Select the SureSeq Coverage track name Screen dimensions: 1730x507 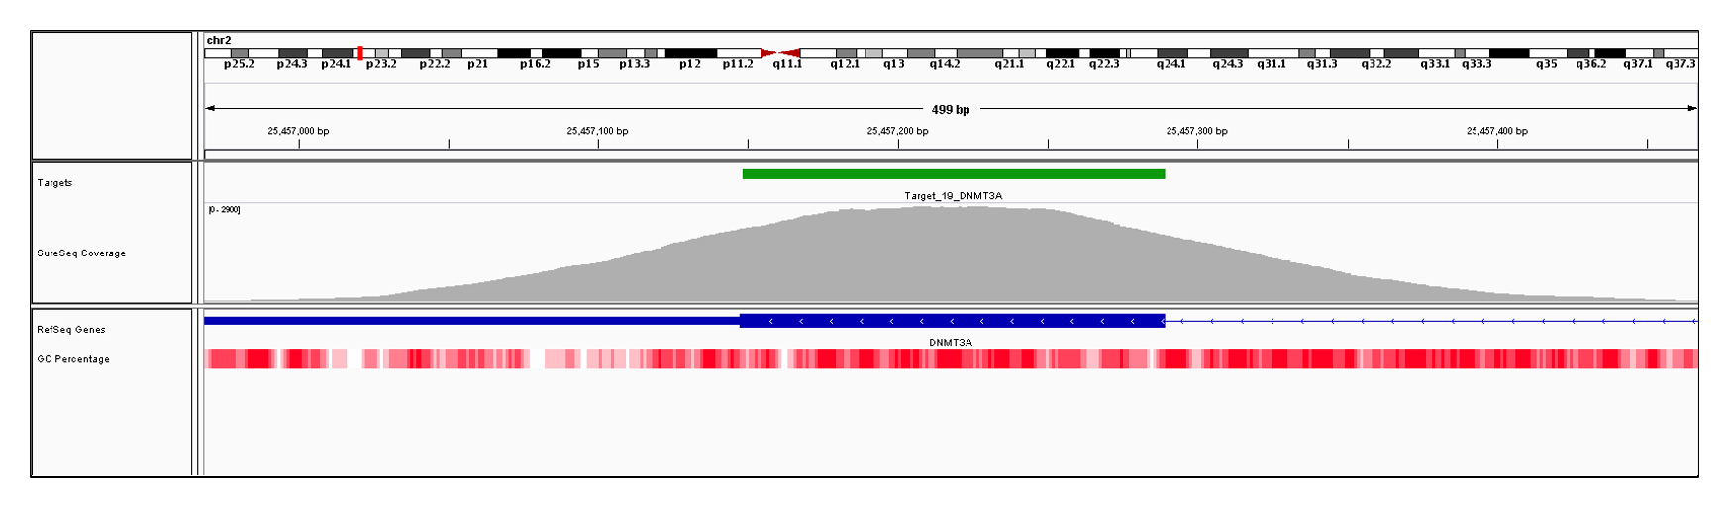(x=81, y=253)
